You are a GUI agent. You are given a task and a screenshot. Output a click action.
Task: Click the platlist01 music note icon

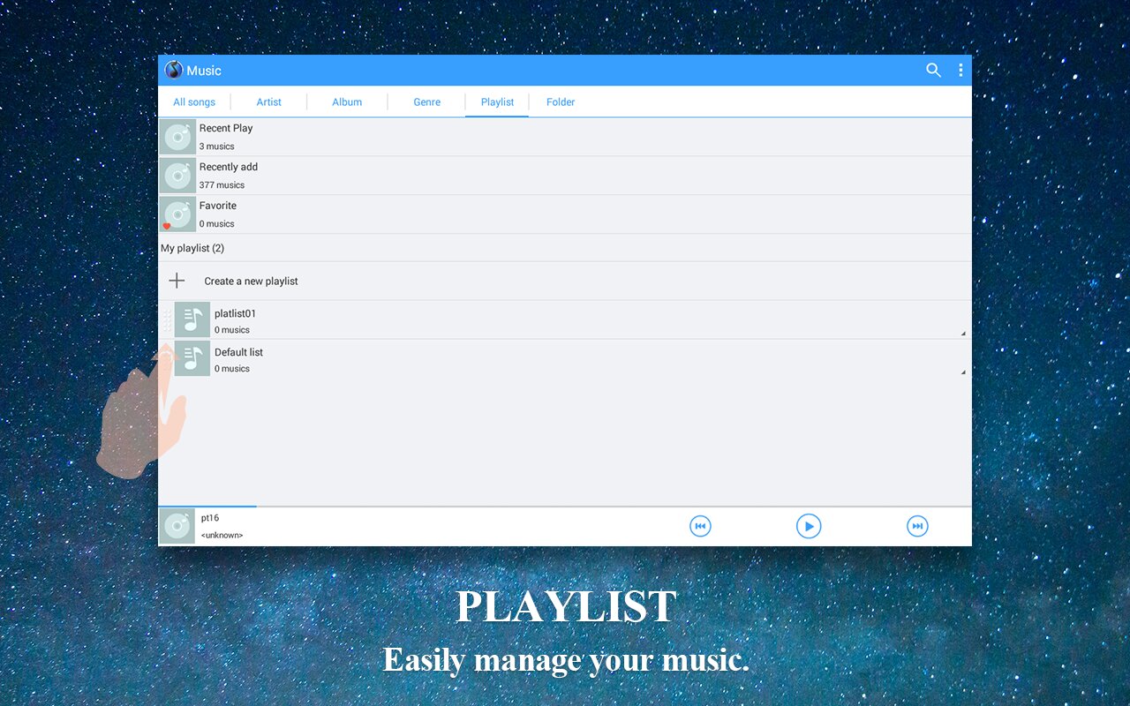[x=192, y=319]
